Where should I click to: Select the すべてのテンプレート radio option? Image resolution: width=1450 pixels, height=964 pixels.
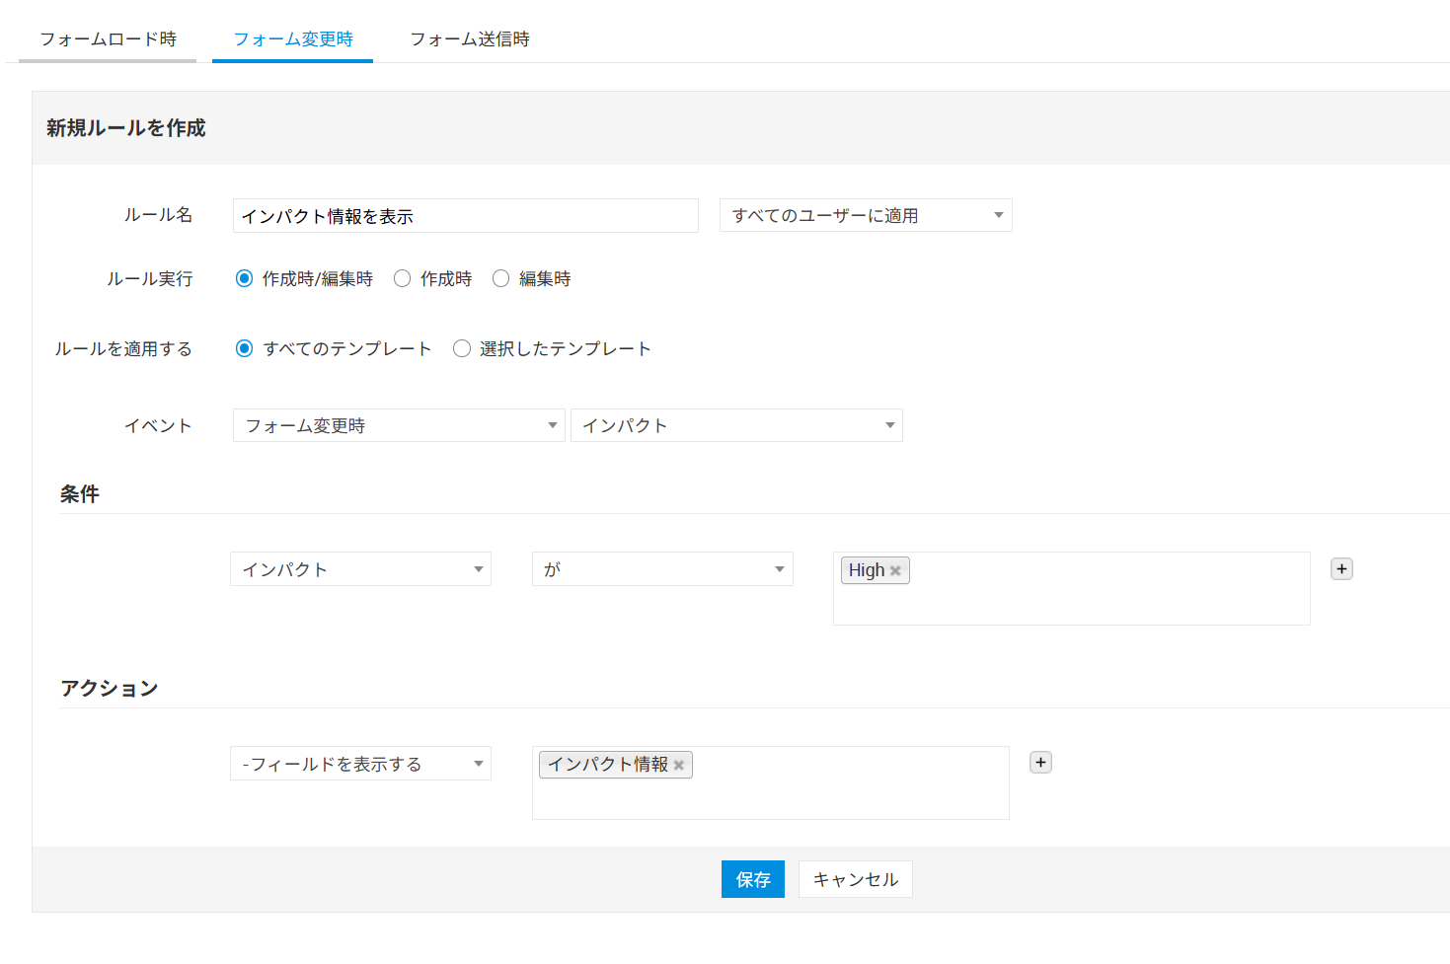pos(245,349)
